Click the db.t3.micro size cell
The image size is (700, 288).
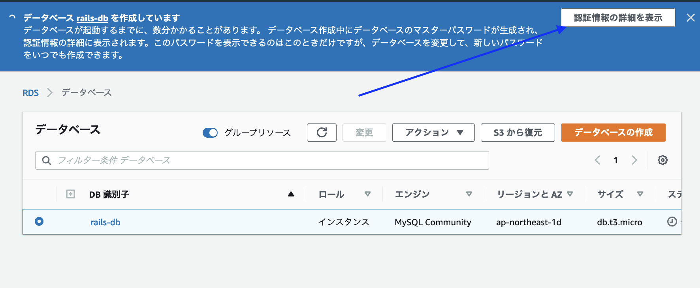click(x=619, y=222)
